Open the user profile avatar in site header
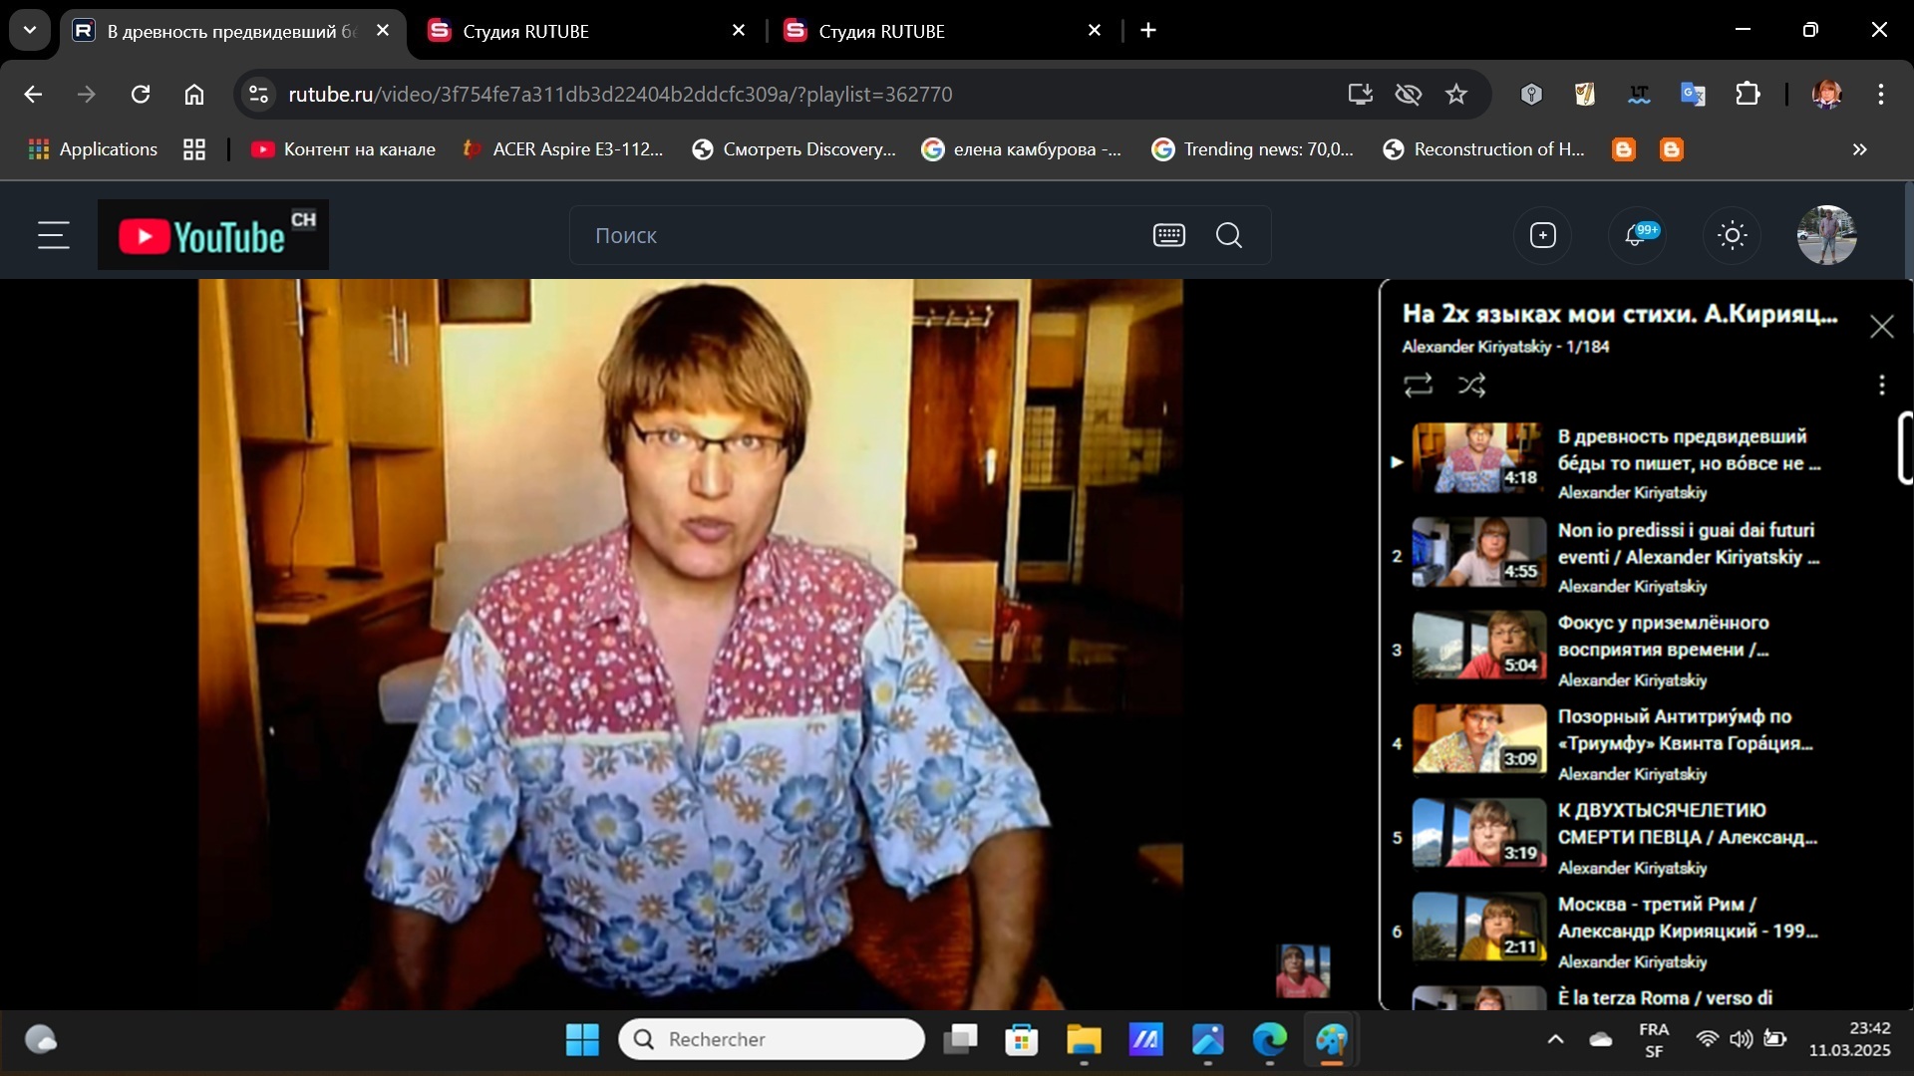This screenshot has width=1914, height=1076. tap(1825, 236)
